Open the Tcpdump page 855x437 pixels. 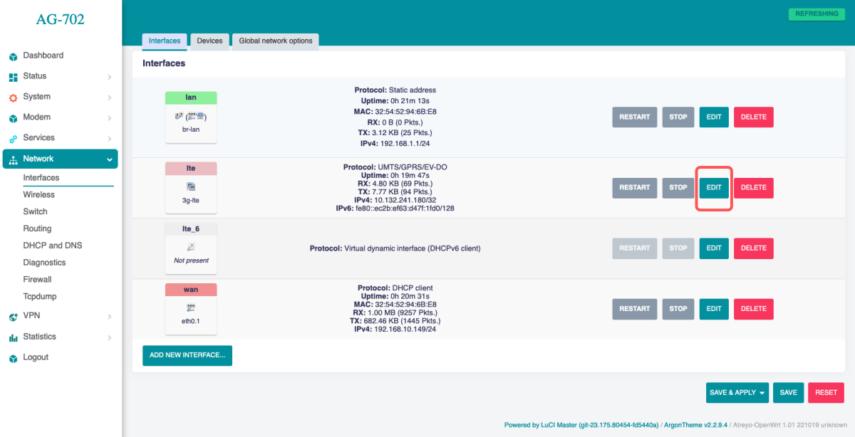[39, 297]
